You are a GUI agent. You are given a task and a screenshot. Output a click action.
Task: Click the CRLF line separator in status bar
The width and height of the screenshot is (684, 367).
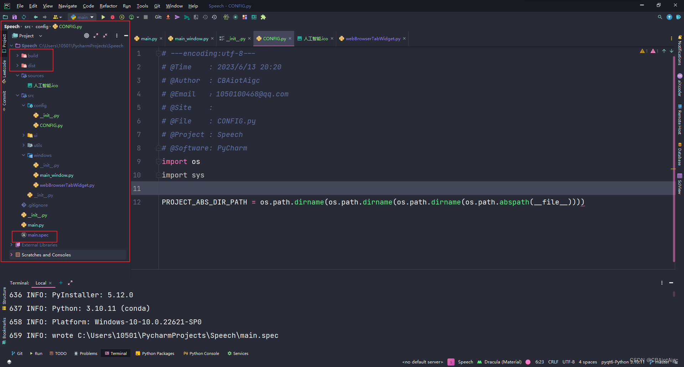(x=553, y=362)
